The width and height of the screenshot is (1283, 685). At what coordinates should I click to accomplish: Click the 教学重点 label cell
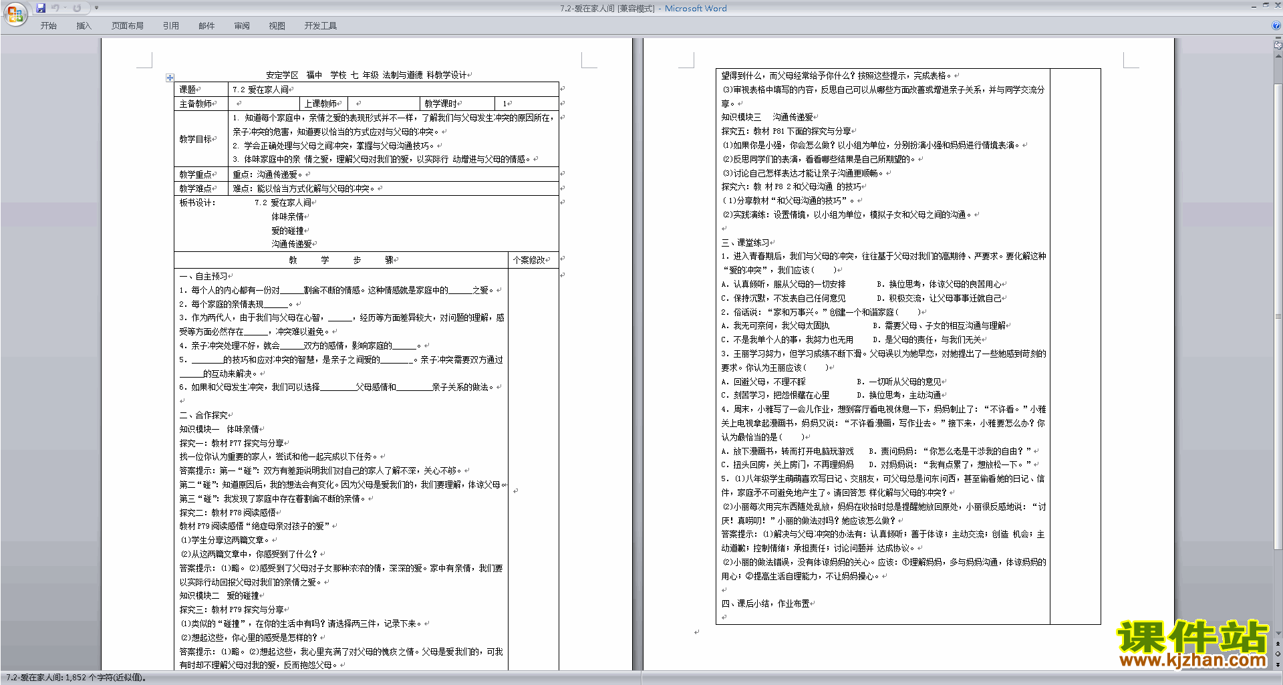(x=201, y=174)
